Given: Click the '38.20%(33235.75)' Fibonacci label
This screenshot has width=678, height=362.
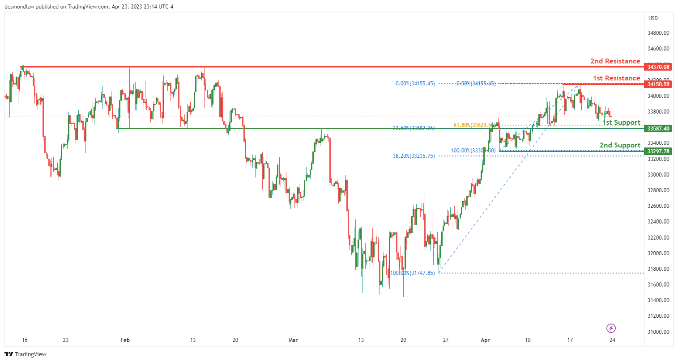Looking at the screenshot, I should point(414,156).
